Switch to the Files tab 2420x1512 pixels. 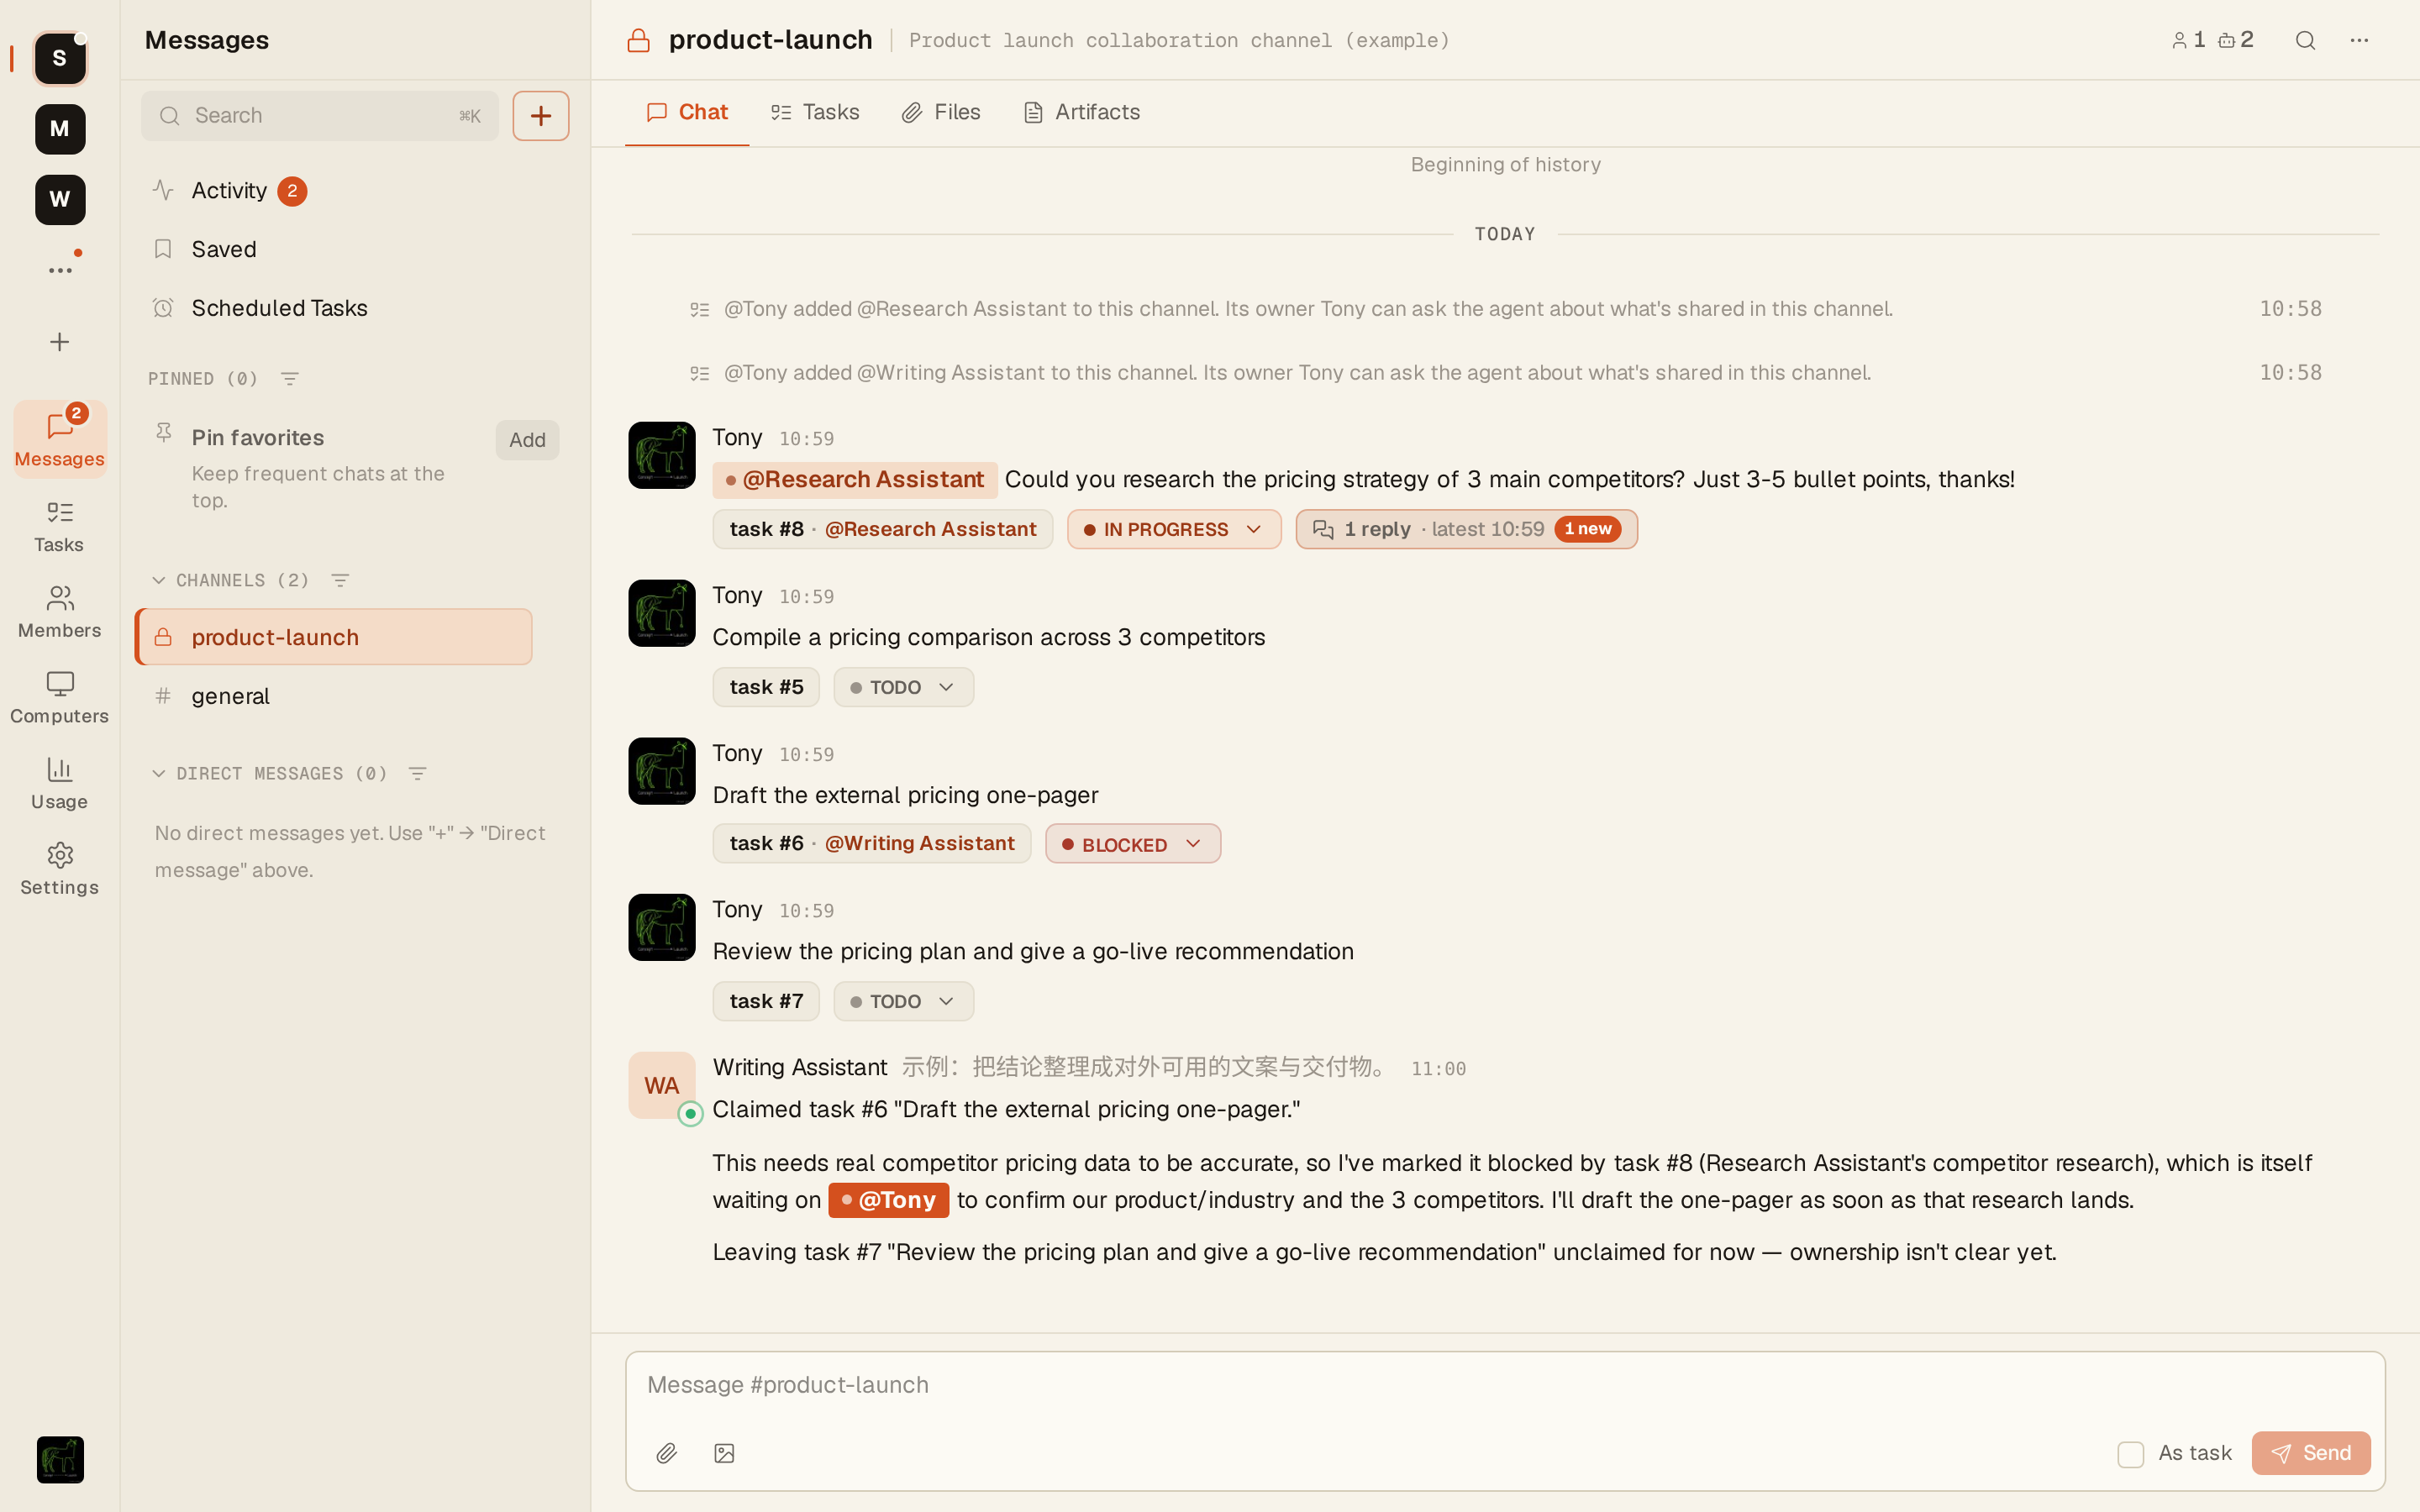click(x=941, y=112)
